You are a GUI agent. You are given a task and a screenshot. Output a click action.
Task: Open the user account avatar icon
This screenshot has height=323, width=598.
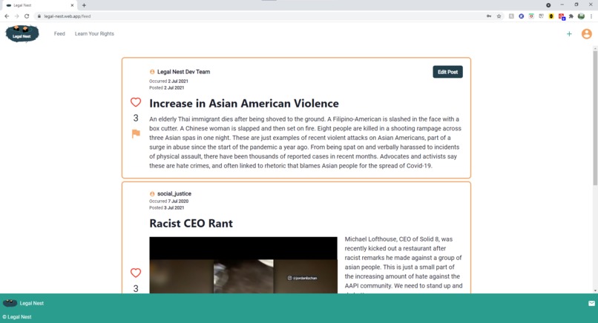click(587, 34)
